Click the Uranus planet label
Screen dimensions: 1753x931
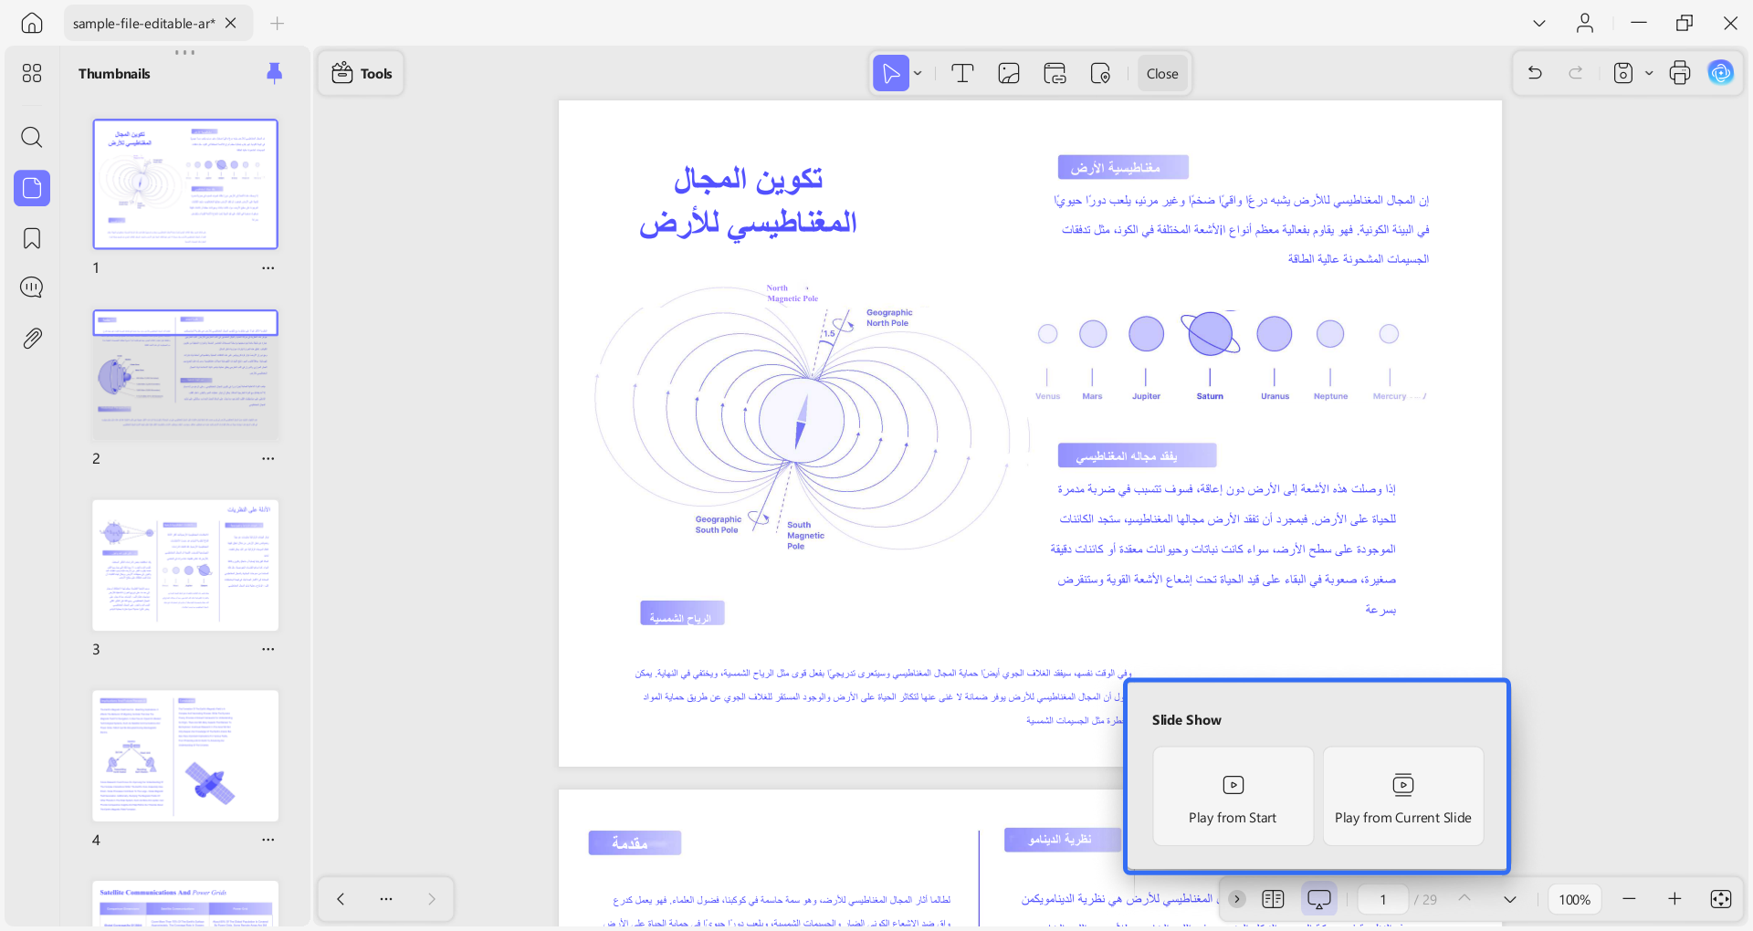(x=1275, y=396)
